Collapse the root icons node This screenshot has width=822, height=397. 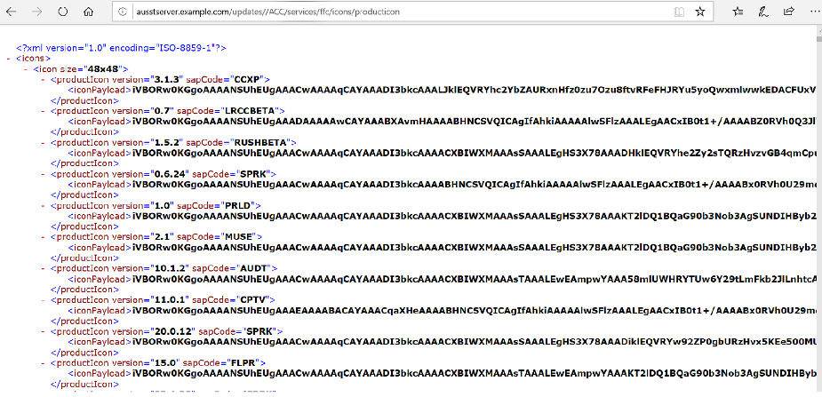[9, 59]
